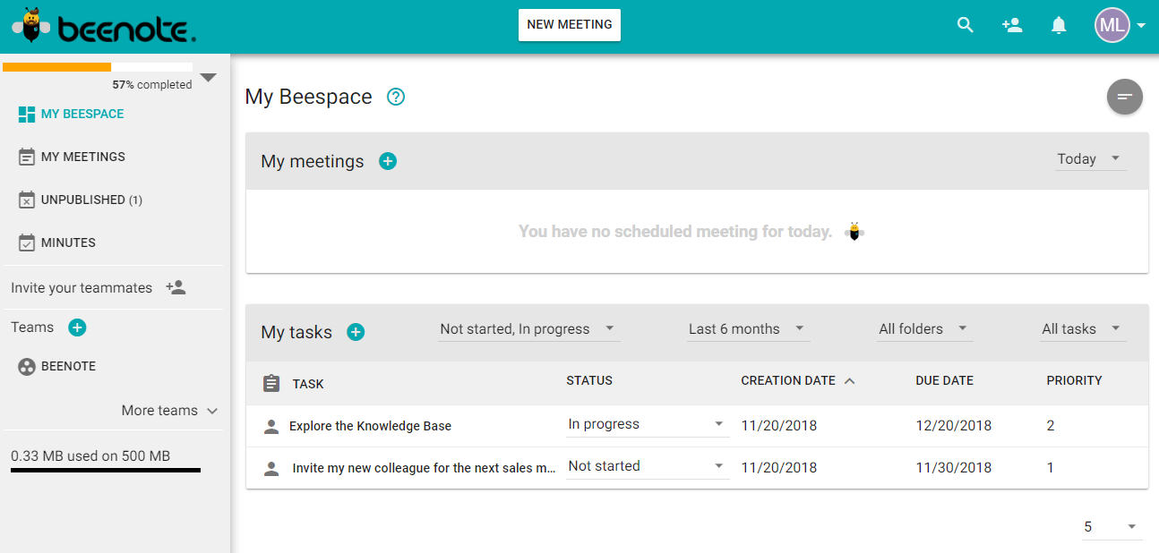The image size is (1159, 553).
Task: Click the round gray filter button
Action: point(1124,97)
